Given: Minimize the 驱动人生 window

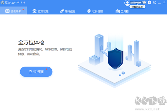Looking at the screenshot, I should coord(159,3).
